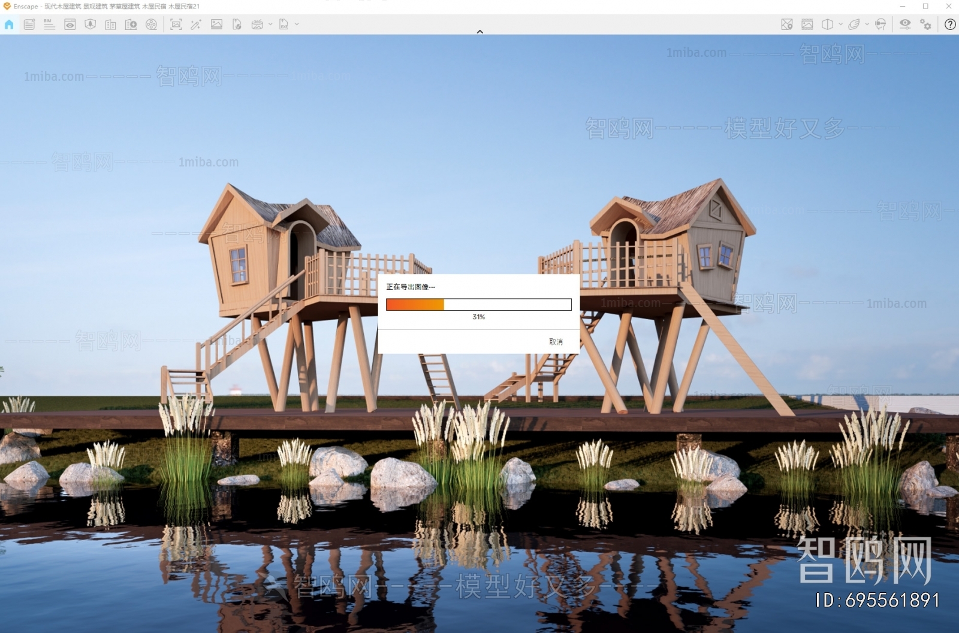
Task: Open the asset library buildings icon
Action: (110, 25)
